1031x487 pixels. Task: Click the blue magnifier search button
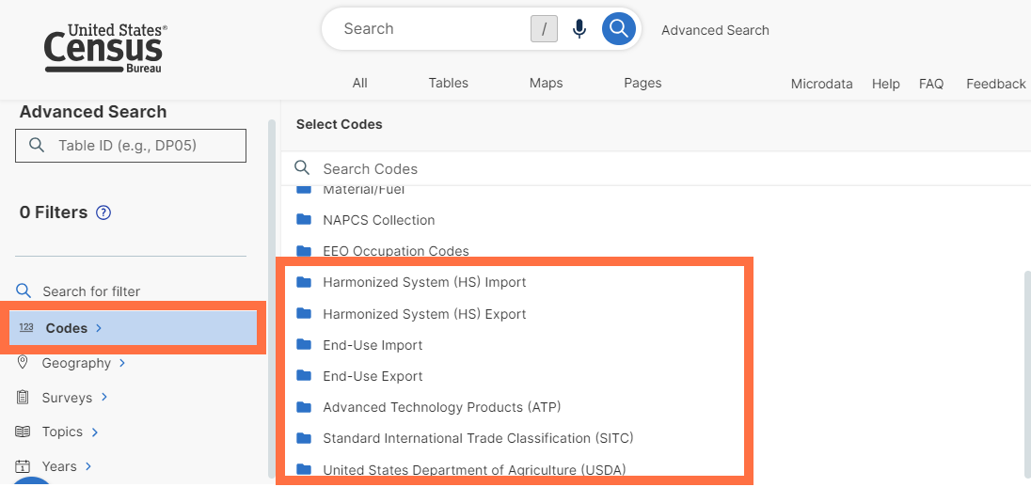point(619,29)
